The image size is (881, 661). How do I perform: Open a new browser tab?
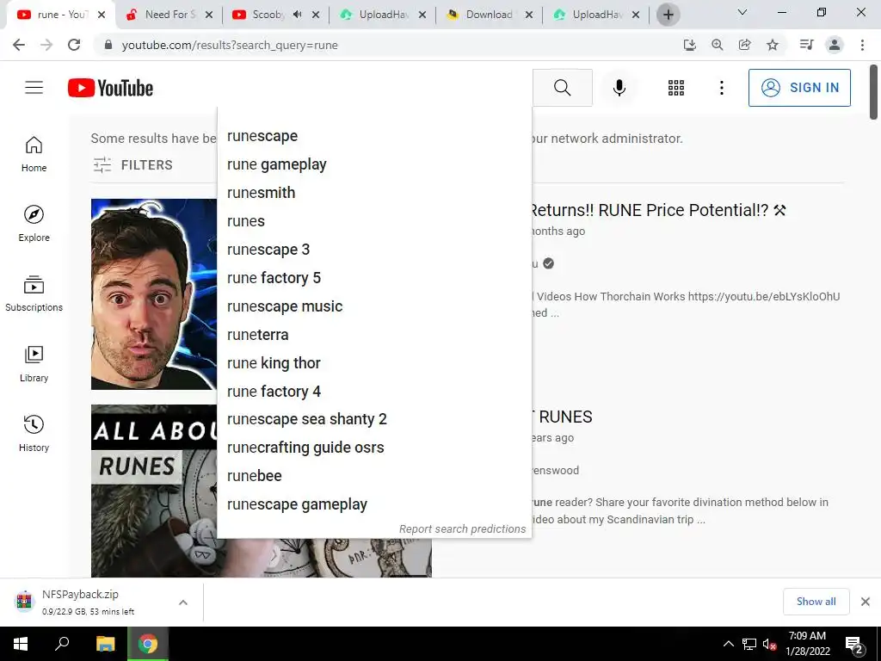(668, 15)
